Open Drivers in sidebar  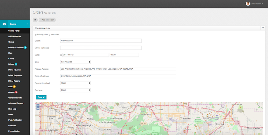tap(11, 64)
